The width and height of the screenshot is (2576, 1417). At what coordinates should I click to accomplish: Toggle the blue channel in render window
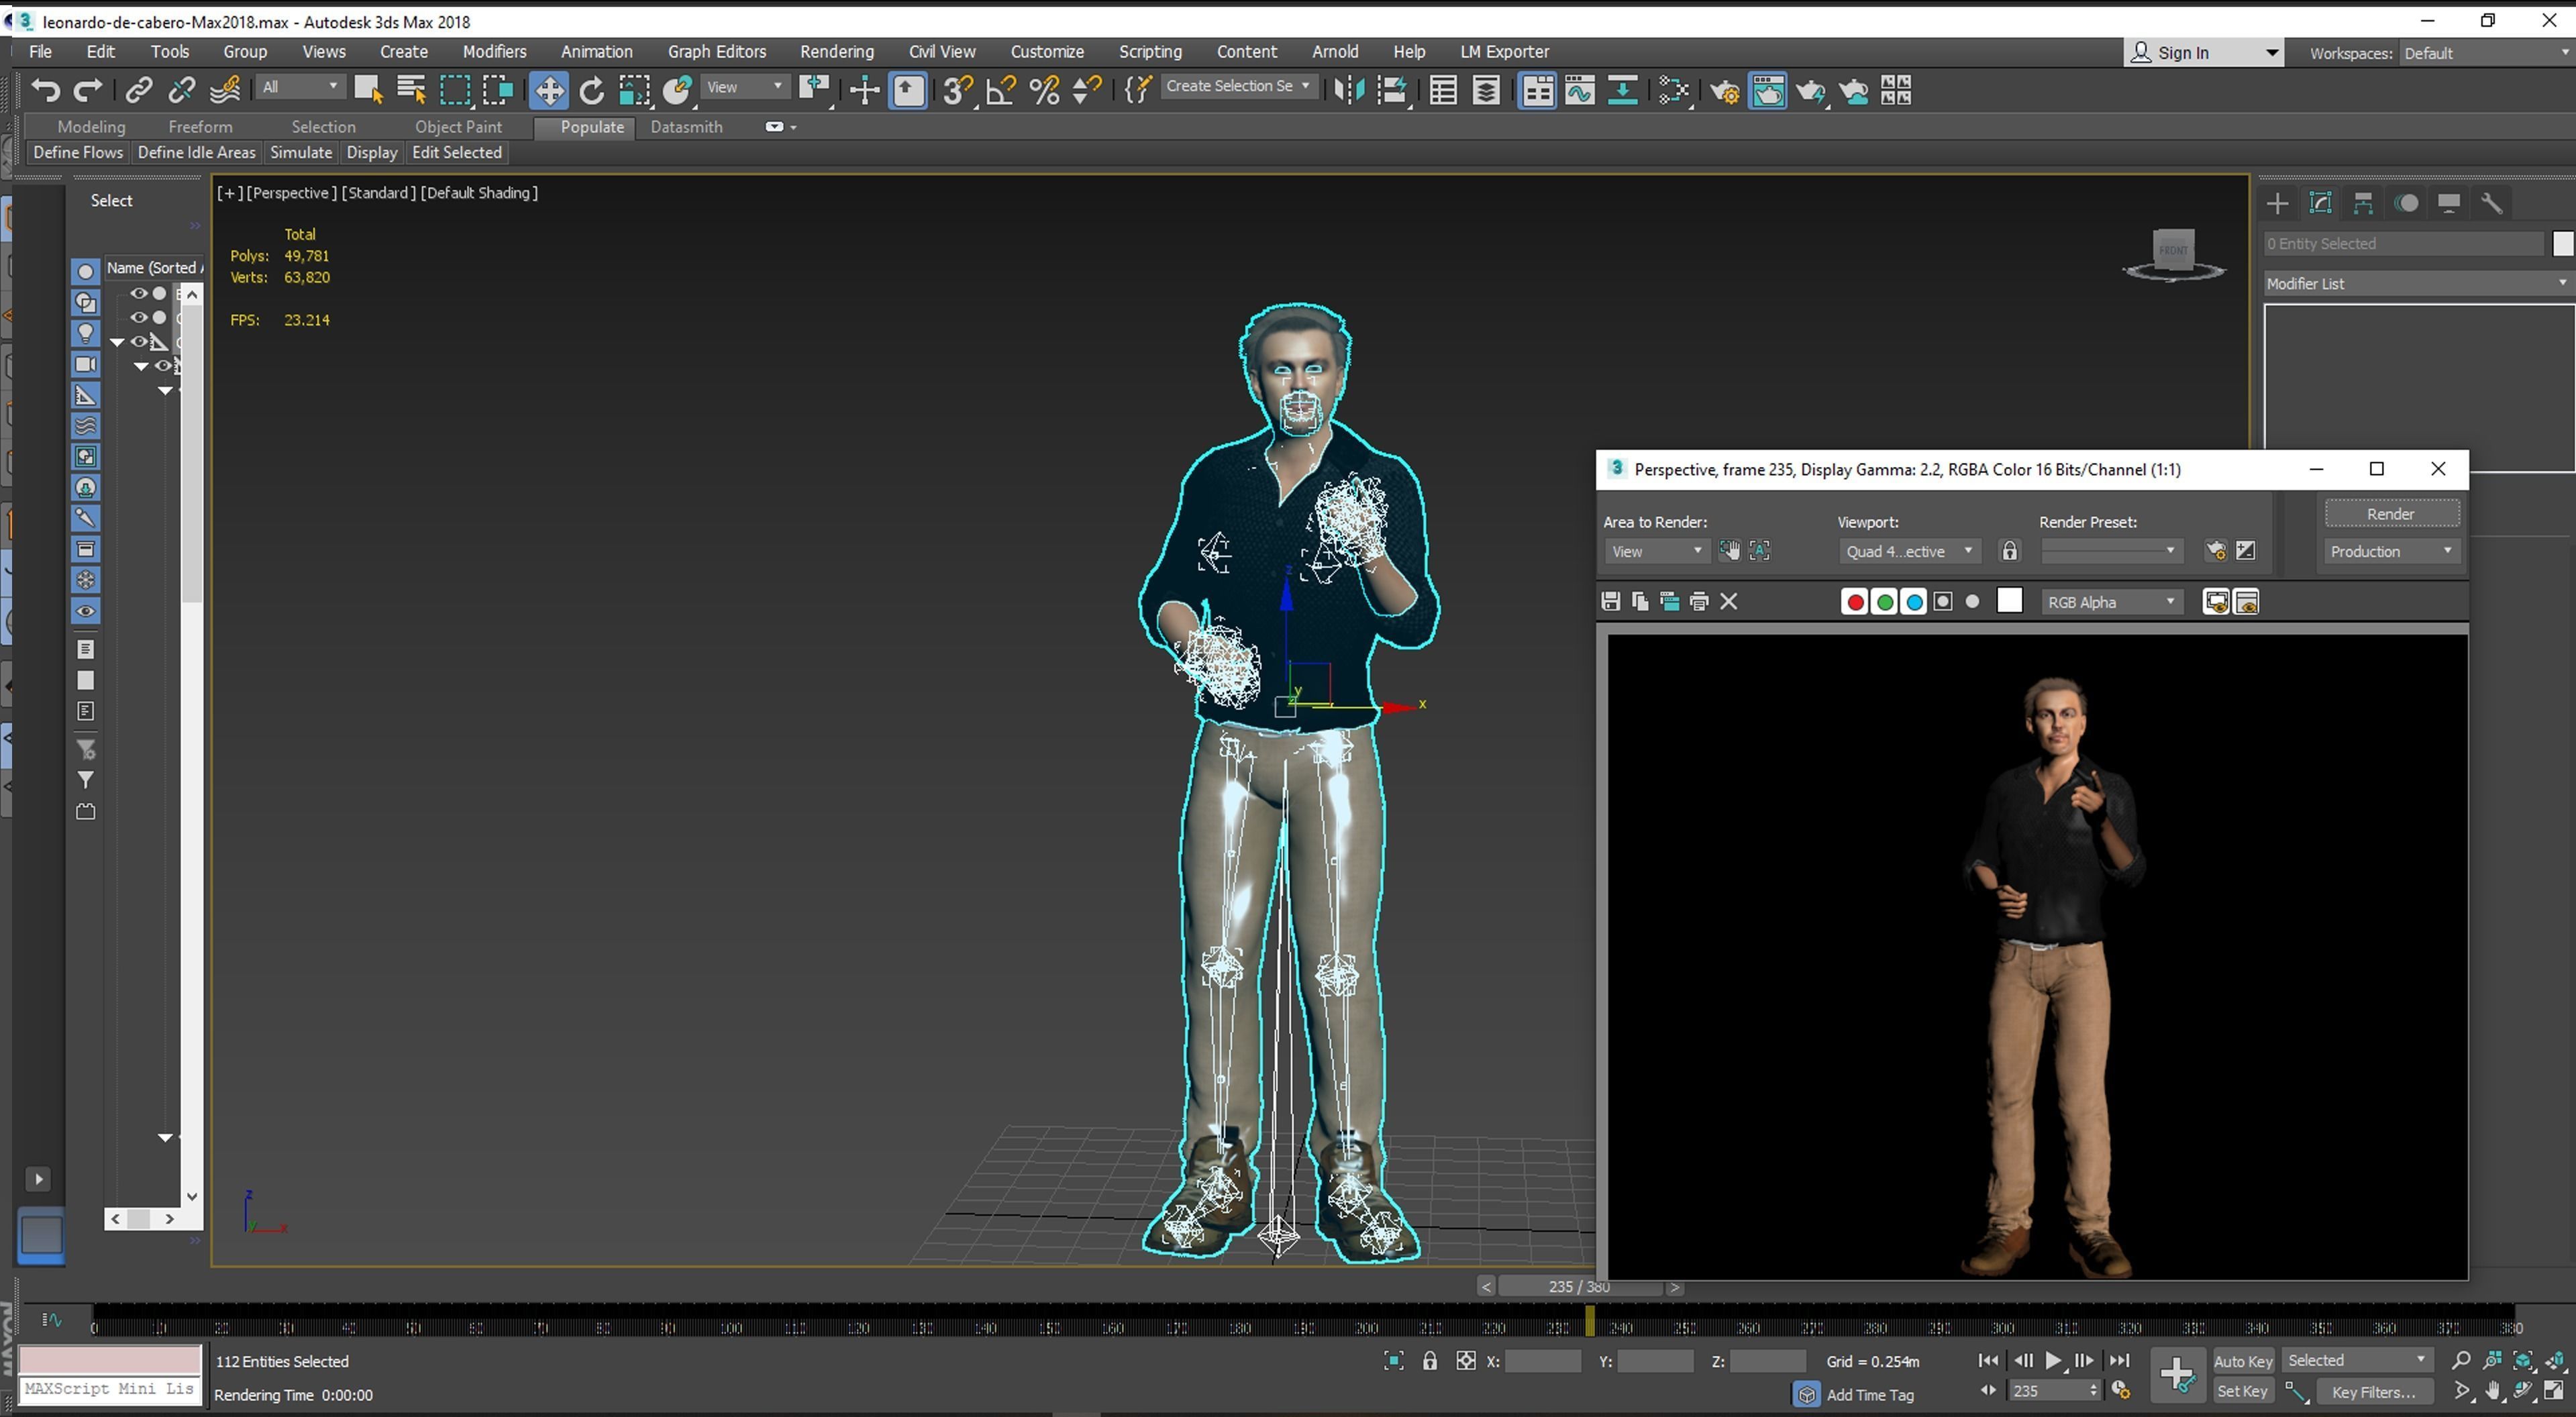tap(1914, 601)
